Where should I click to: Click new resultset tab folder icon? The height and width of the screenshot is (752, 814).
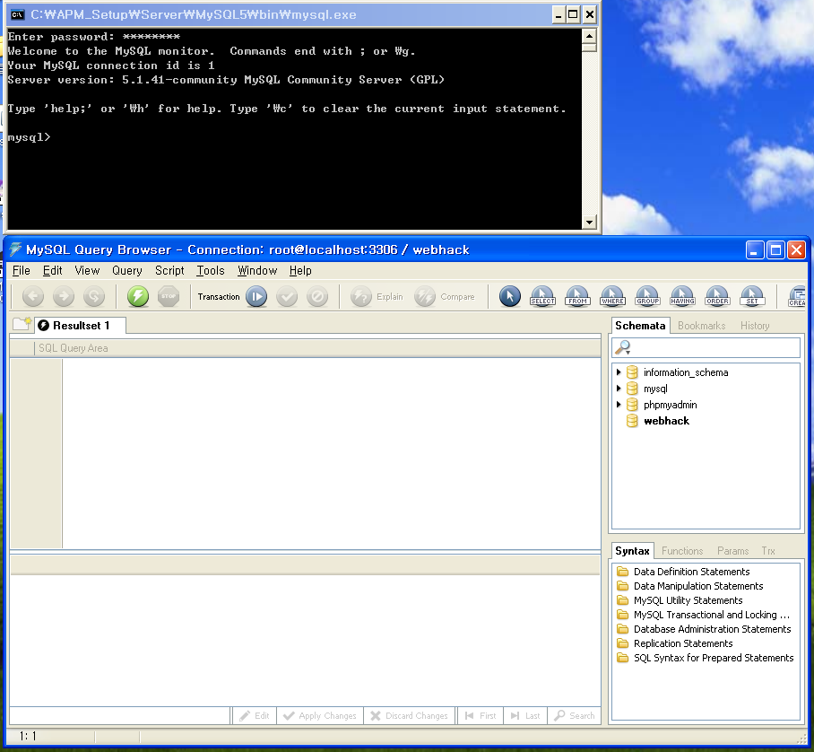pyautogui.click(x=22, y=324)
